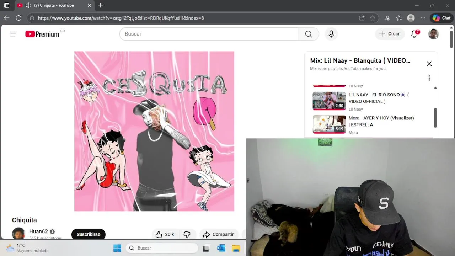Click the Mix: Lil Naay - Blanquita title
455x256 pixels.
click(x=360, y=60)
